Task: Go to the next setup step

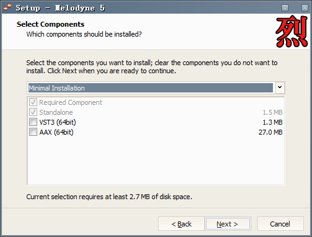Action: (228, 224)
